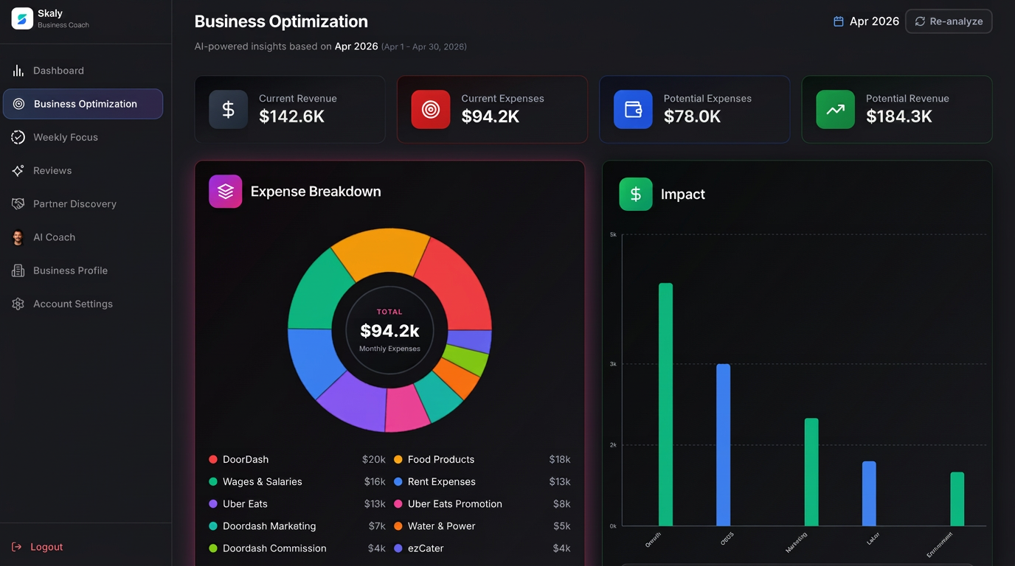Click the orange Food Products legend dot
This screenshot has height=566, width=1015.
pyautogui.click(x=398, y=459)
